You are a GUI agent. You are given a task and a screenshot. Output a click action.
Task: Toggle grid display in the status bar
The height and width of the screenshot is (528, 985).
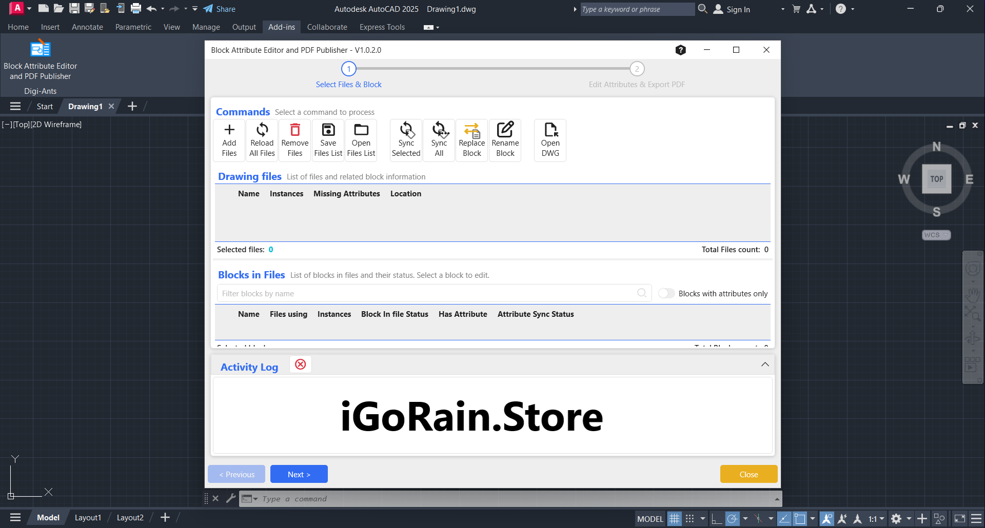(675, 518)
